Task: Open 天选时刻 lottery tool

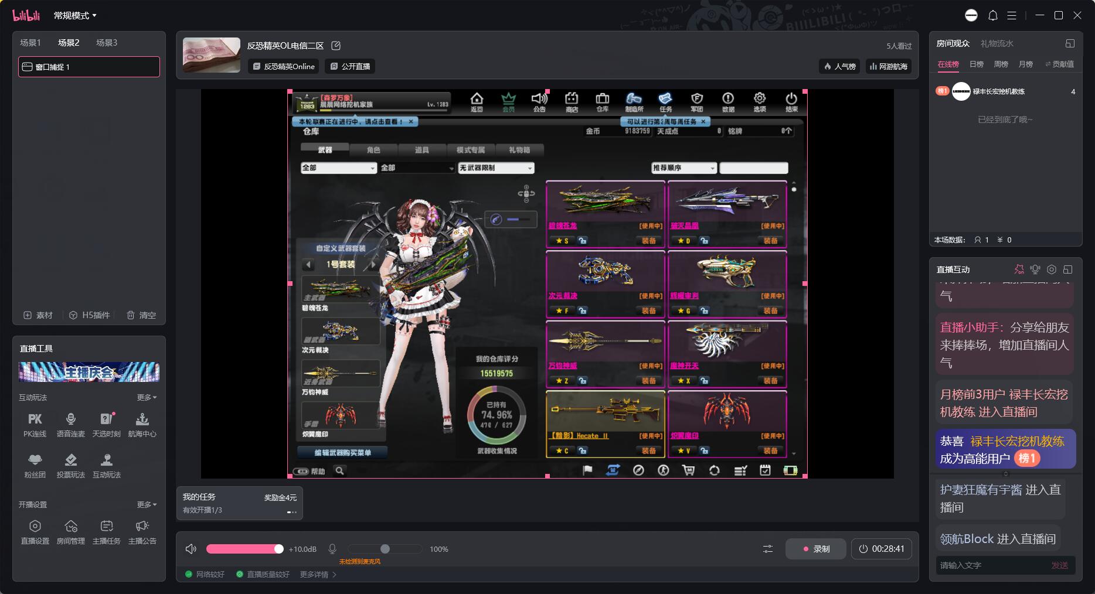Action: [106, 425]
